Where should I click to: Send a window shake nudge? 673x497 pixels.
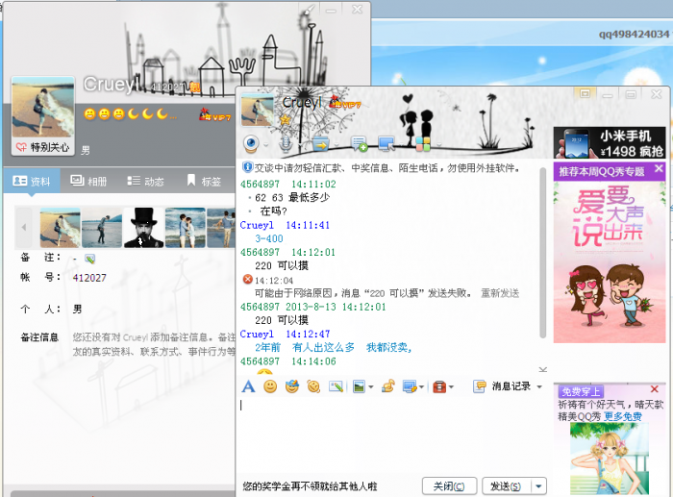(x=313, y=386)
